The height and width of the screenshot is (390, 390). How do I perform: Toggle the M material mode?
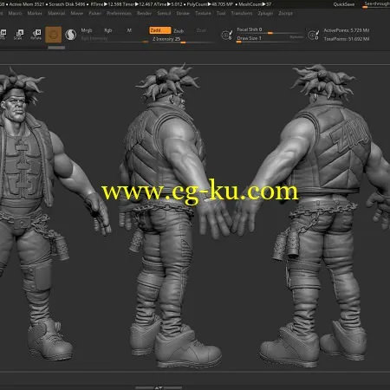click(x=129, y=30)
